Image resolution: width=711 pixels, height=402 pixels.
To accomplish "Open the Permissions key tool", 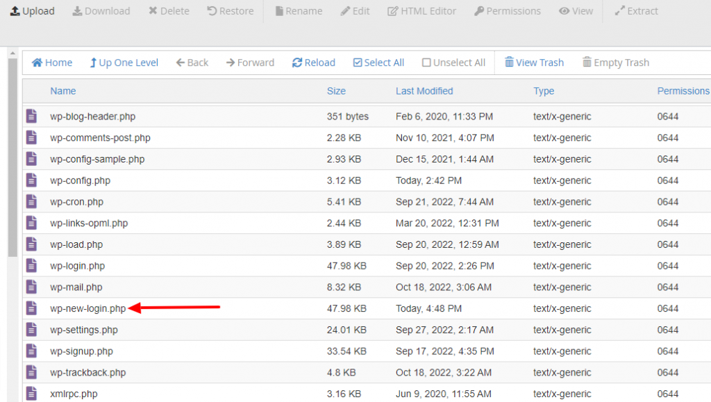I will 507,11.
